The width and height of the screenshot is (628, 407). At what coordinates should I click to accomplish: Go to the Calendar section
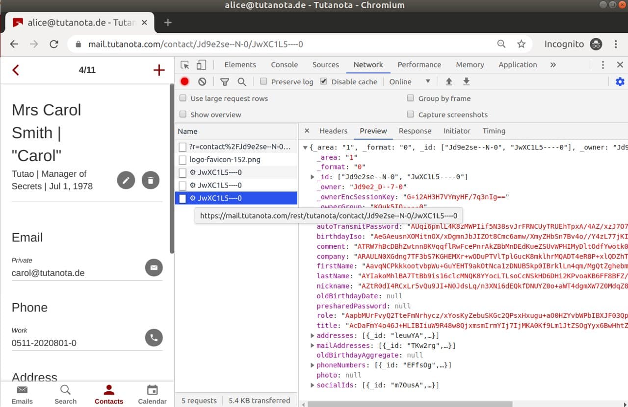click(152, 394)
